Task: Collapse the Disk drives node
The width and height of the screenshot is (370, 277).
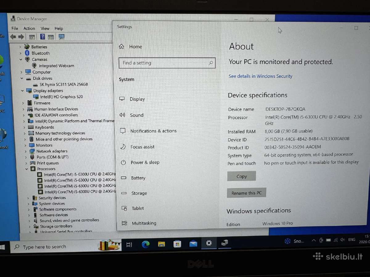Action: pyautogui.click(x=22, y=78)
